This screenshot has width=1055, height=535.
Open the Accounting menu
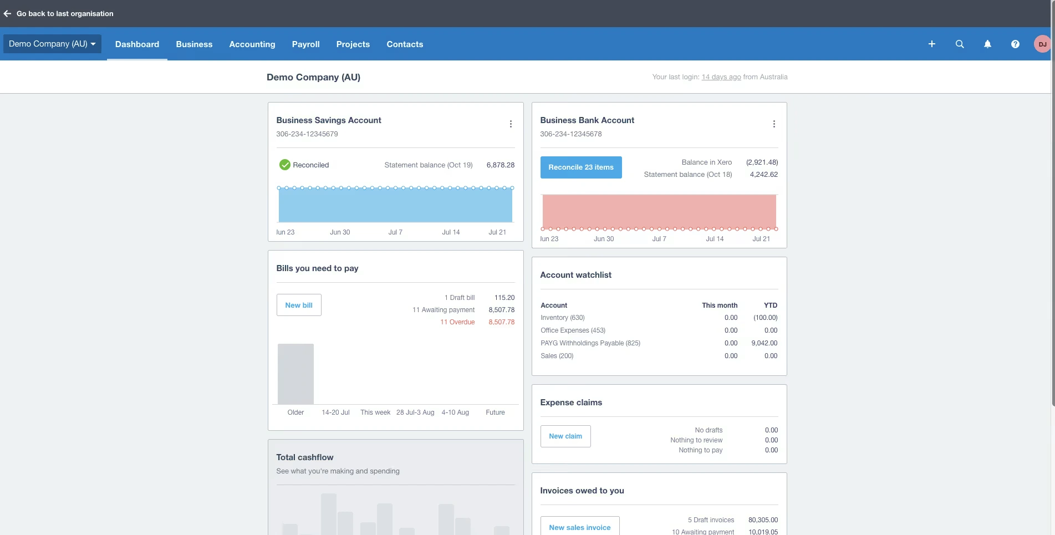tap(252, 44)
